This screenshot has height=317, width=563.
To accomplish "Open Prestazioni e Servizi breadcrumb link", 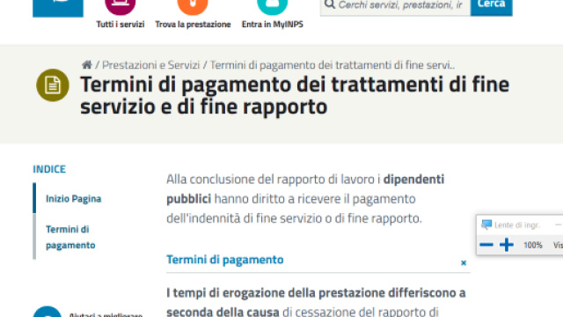I will pyautogui.click(x=150, y=65).
